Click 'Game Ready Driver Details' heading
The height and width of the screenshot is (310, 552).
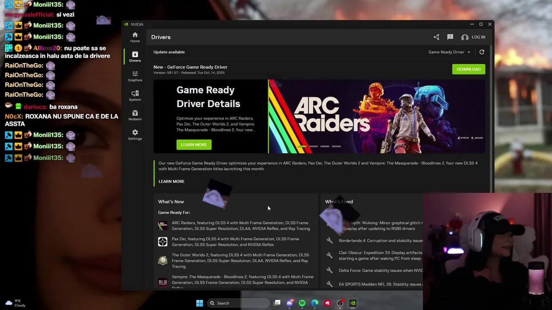[208, 97]
